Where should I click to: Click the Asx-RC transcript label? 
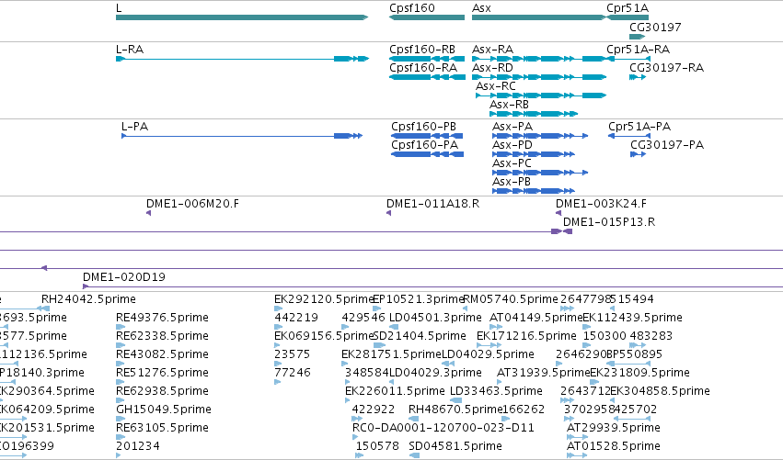tap(496, 86)
